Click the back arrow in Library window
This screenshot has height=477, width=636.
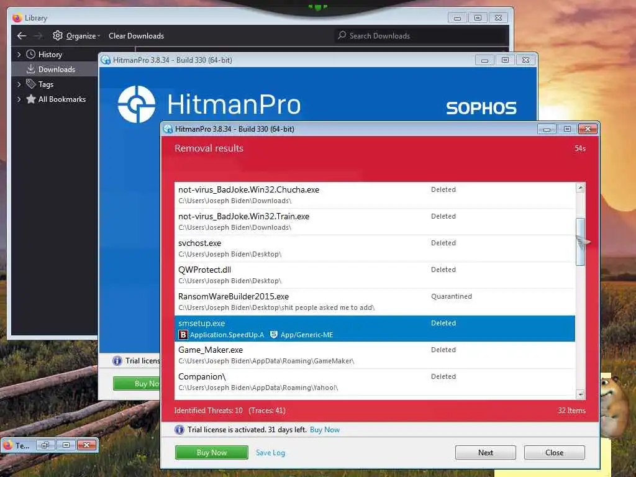22,35
